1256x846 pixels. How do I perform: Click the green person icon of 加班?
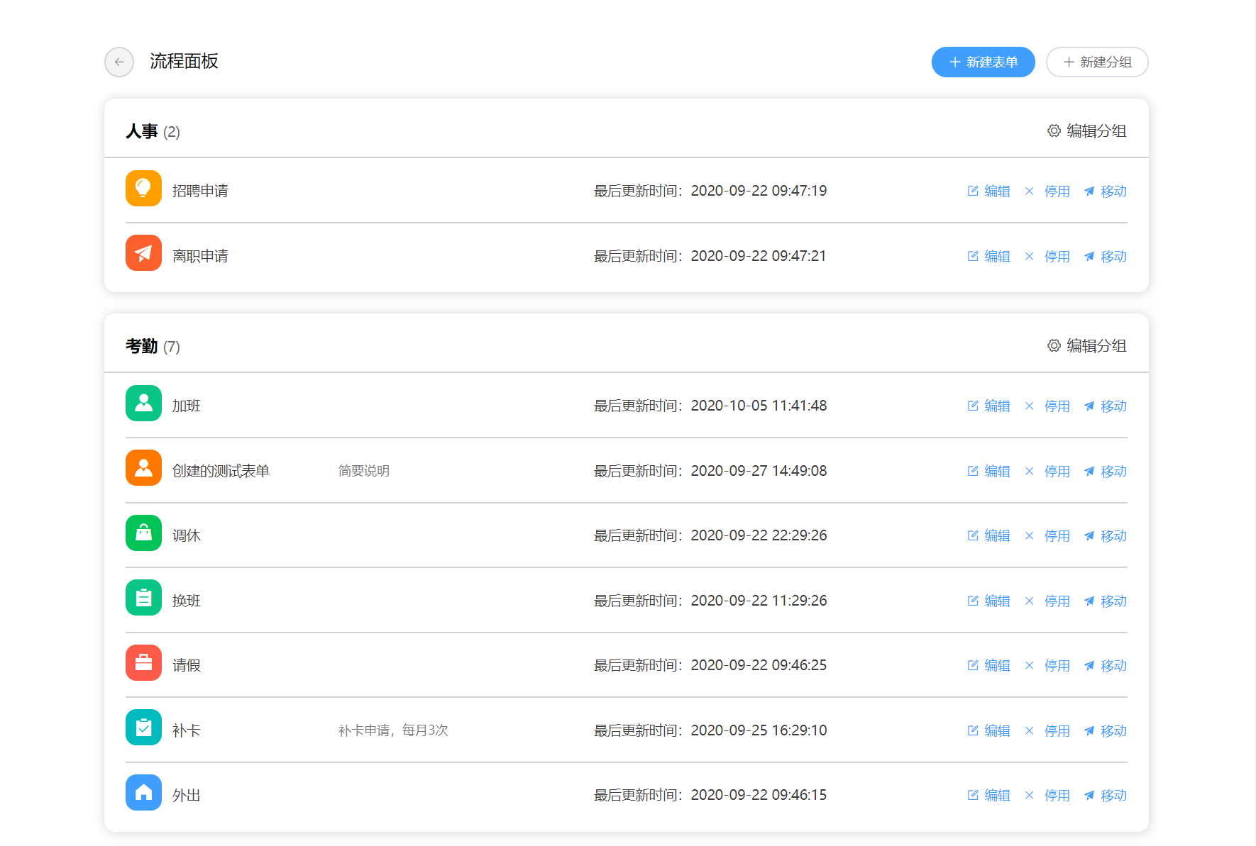(143, 403)
